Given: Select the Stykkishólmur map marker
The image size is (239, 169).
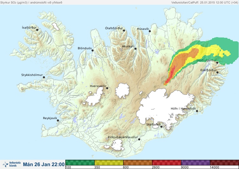Looking at the screenshot, I should click(x=44, y=78).
